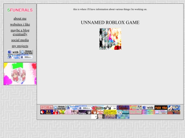The width and height of the screenshot is (185, 138).
Task: Click the purple Persona badge
Action: pyautogui.click(x=123, y=107)
